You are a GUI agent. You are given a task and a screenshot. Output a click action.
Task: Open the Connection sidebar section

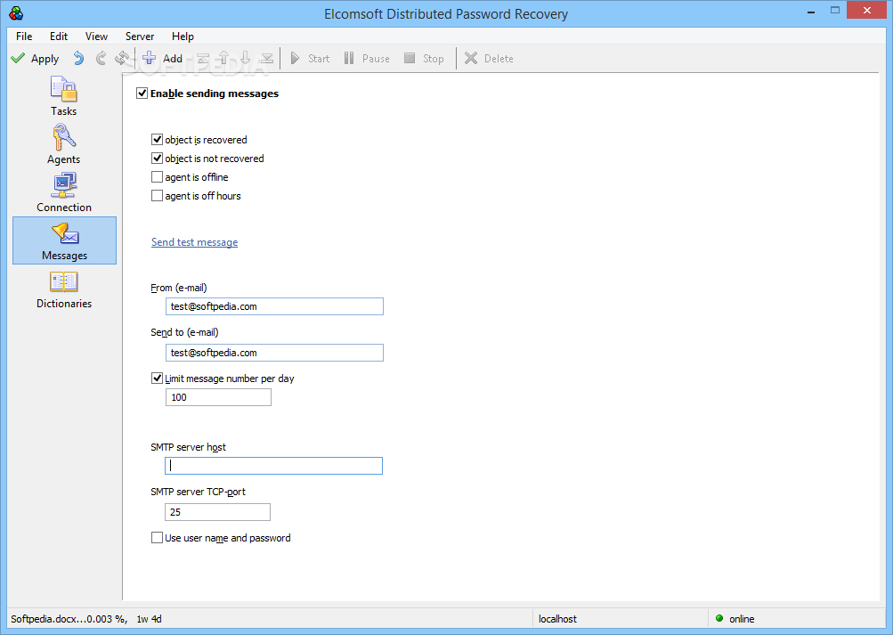[64, 192]
